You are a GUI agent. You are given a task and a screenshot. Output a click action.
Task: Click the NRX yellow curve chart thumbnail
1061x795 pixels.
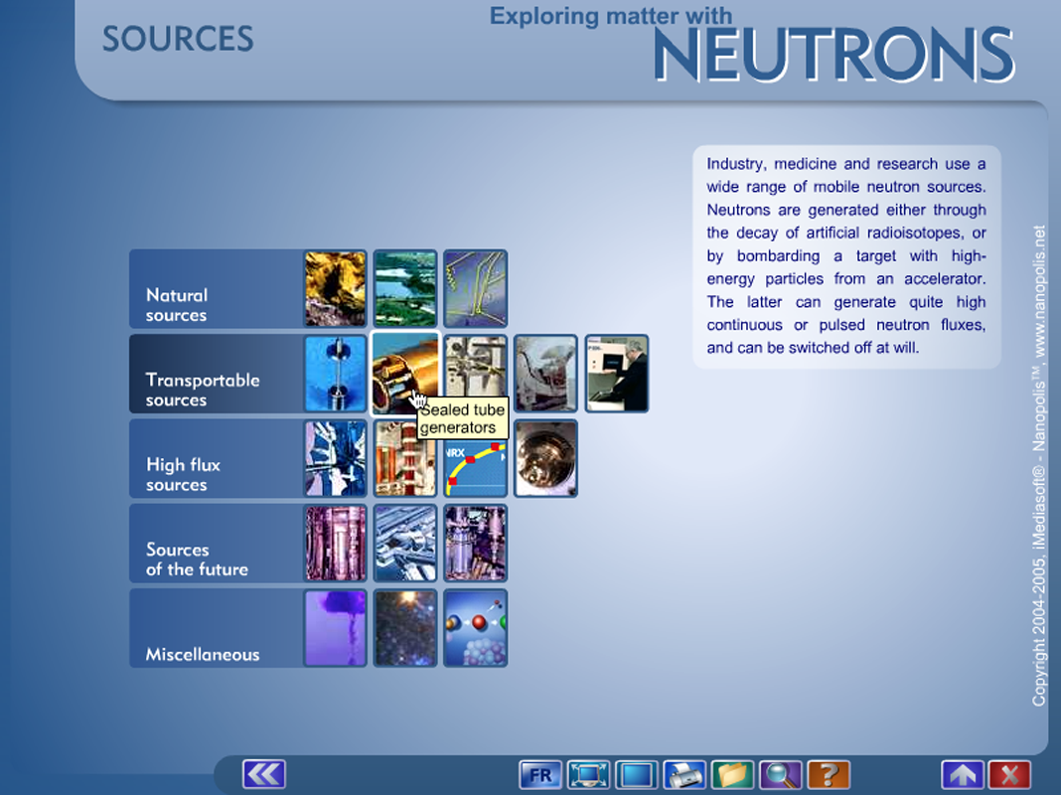pyautogui.click(x=475, y=459)
